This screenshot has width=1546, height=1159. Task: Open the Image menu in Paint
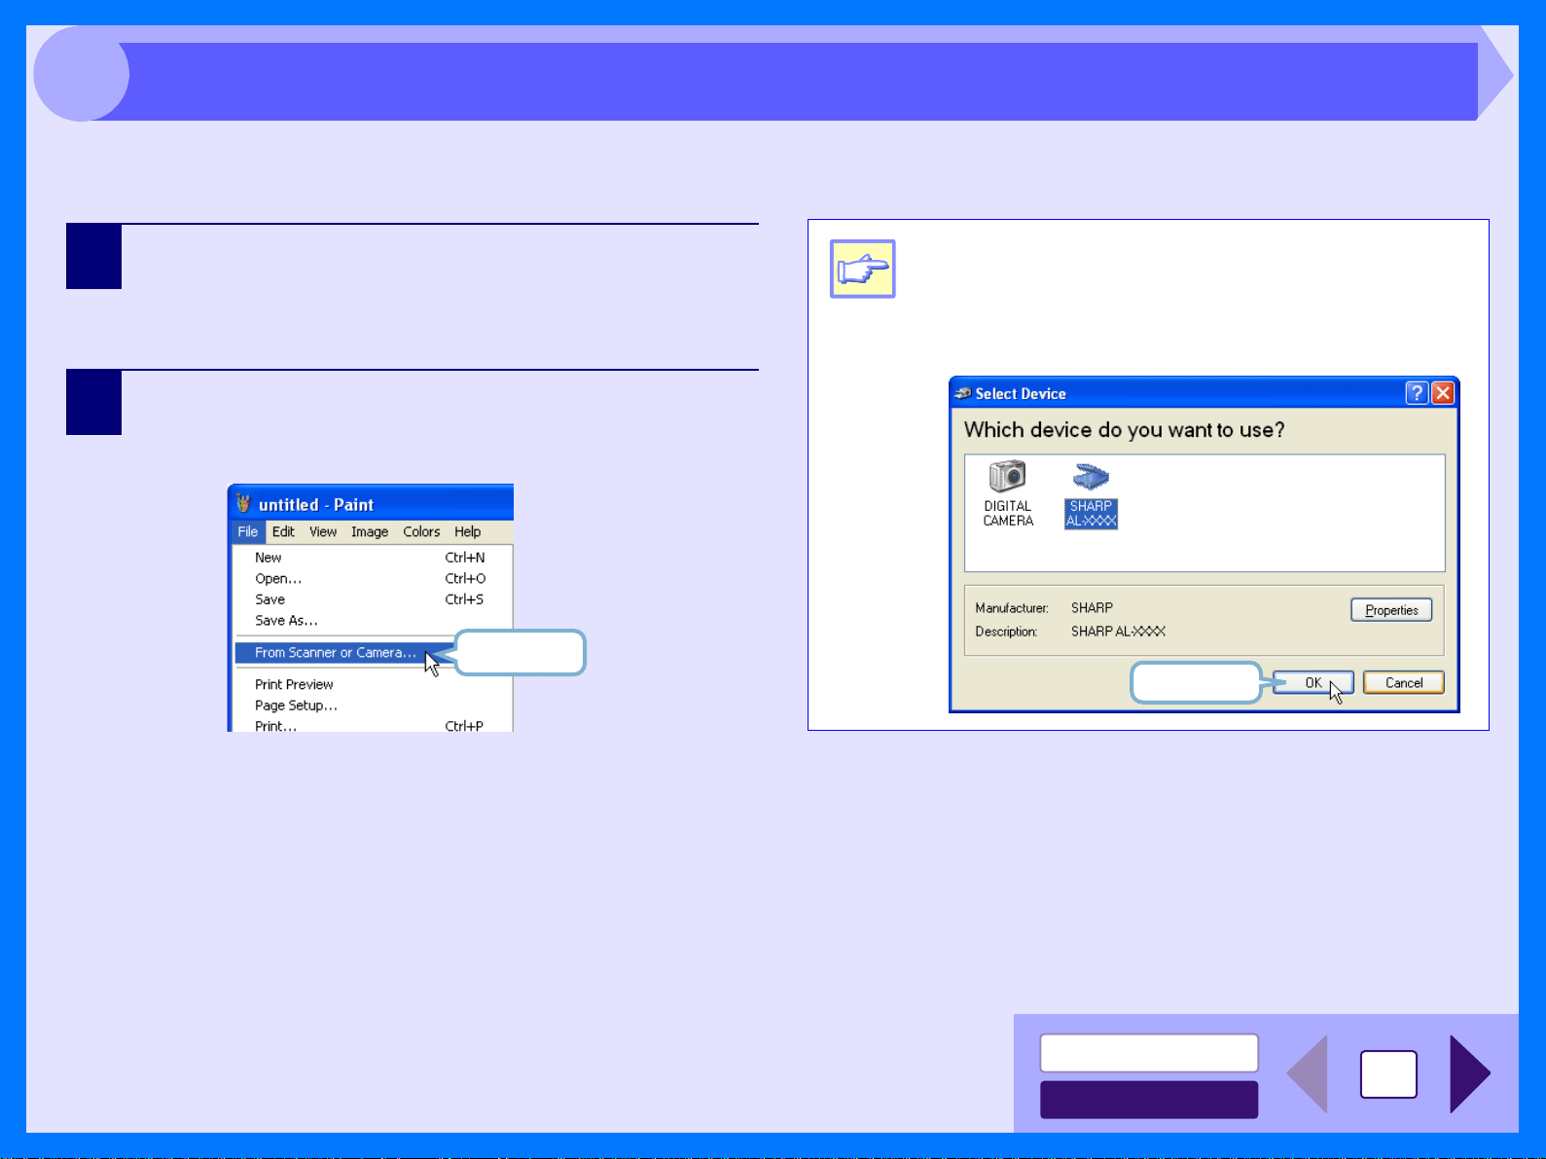point(370,531)
